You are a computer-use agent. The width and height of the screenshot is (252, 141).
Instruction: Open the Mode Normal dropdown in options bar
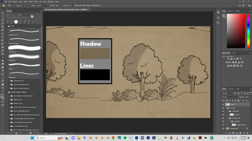click(x=42, y=5)
